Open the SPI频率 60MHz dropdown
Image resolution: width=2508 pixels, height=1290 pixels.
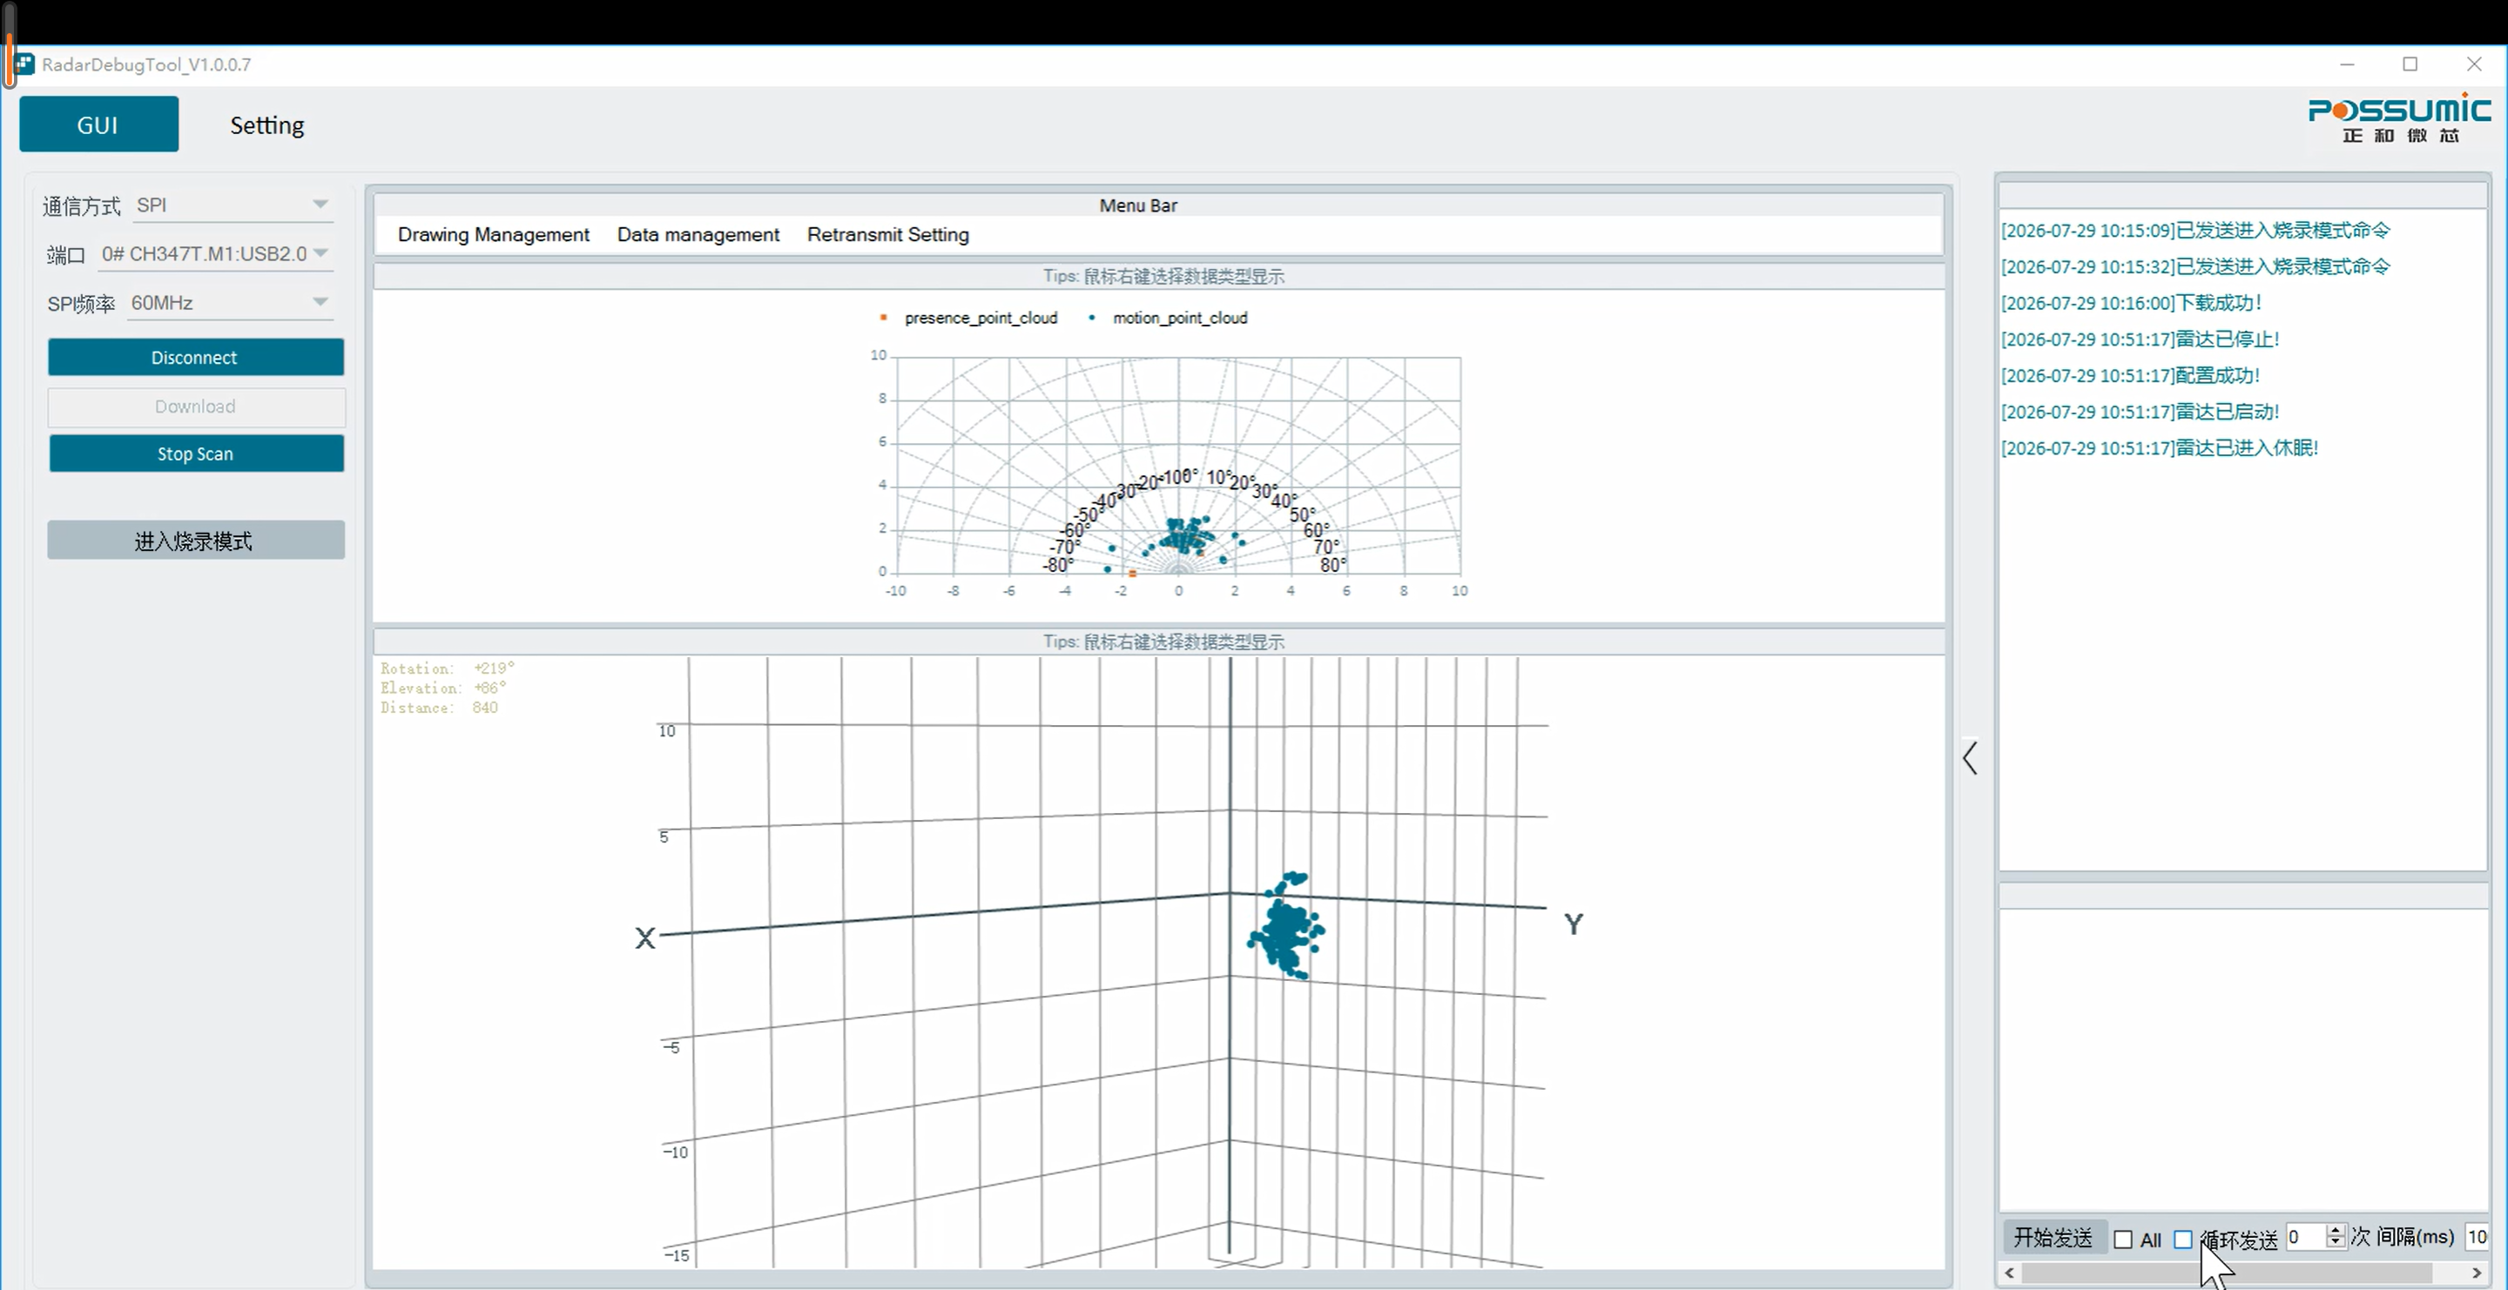231,303
